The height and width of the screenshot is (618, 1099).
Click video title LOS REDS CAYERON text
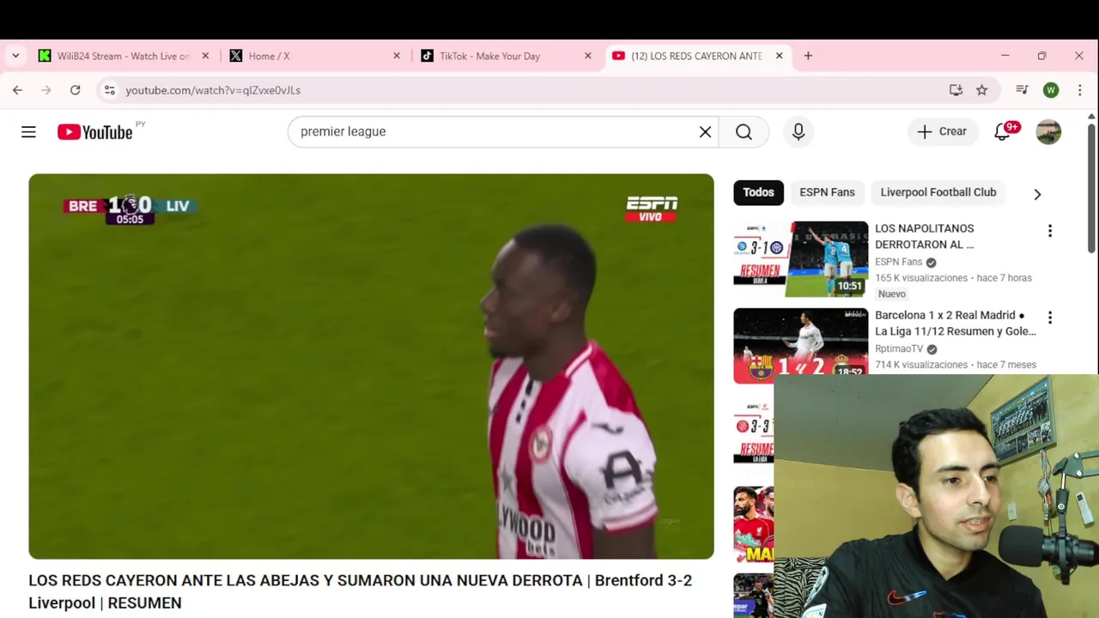[x=360, y=591]
